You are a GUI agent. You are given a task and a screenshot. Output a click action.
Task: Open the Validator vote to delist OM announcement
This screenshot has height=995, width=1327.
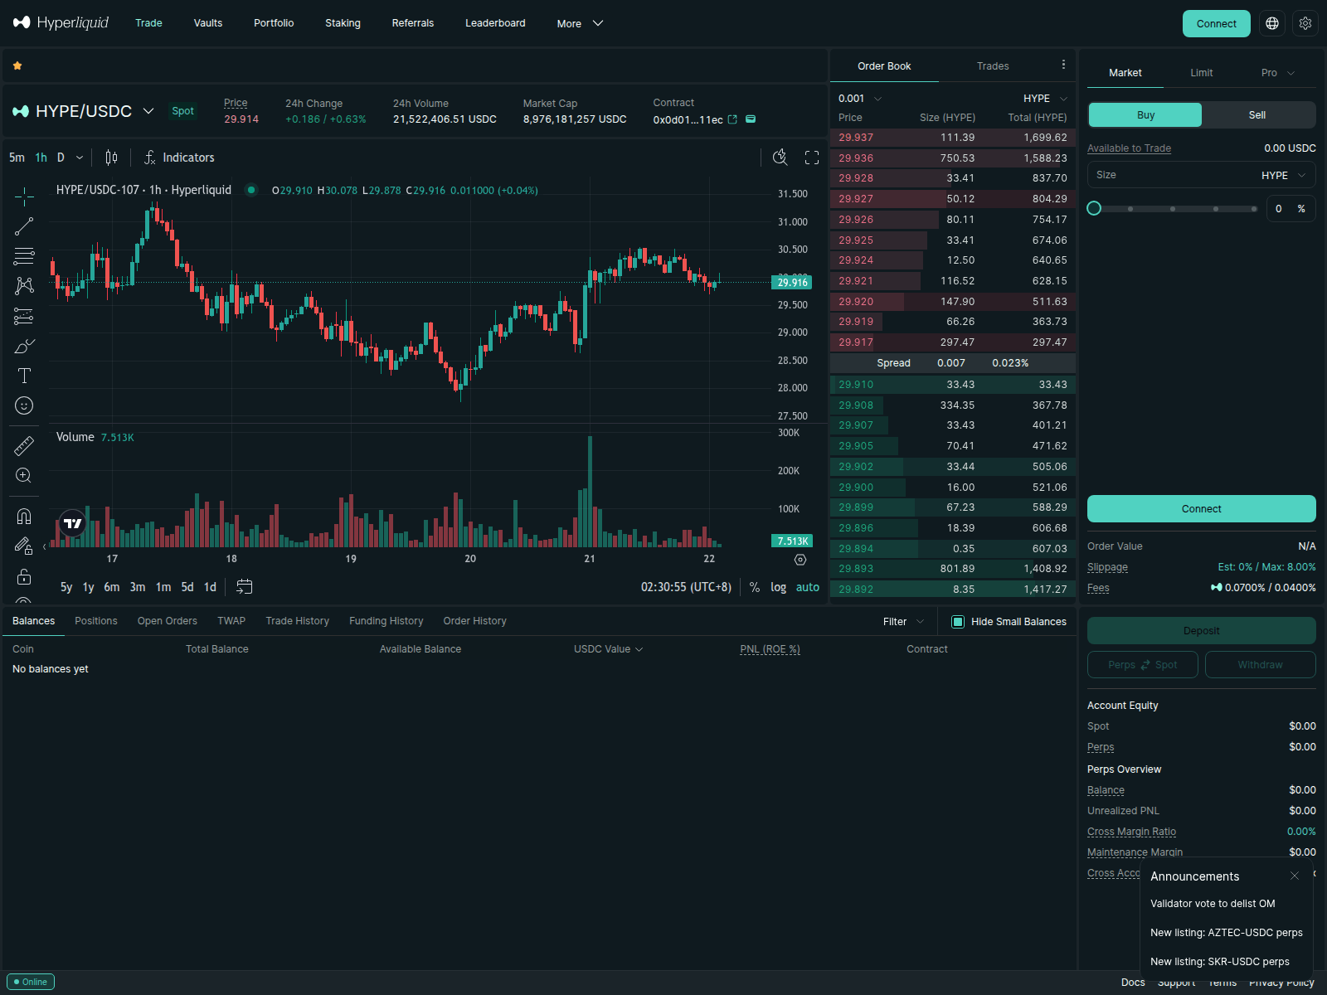tap(1213, 904)
